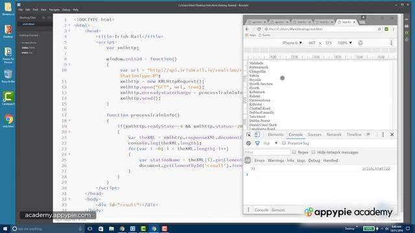Open the Debug menu in Brackets

(x=66, y=10)
